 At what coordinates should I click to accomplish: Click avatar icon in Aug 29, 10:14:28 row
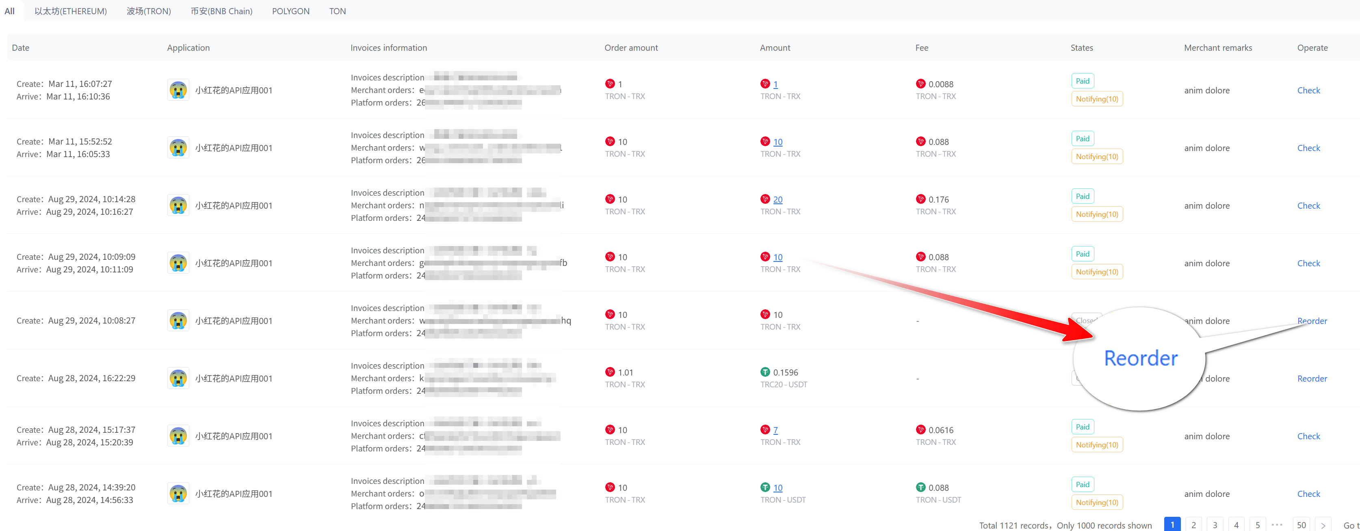(x=178, y=205)
